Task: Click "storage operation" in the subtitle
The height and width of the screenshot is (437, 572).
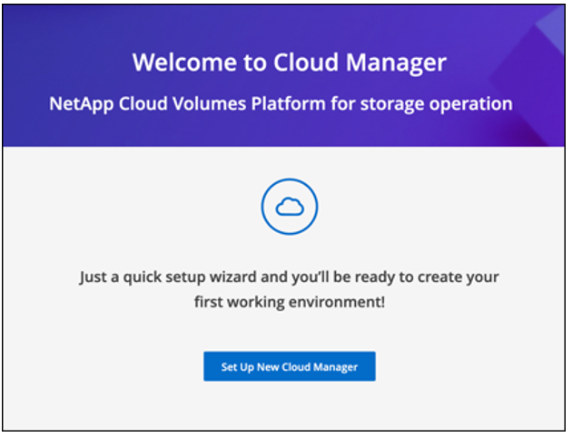Action: (x=447, y=103)
